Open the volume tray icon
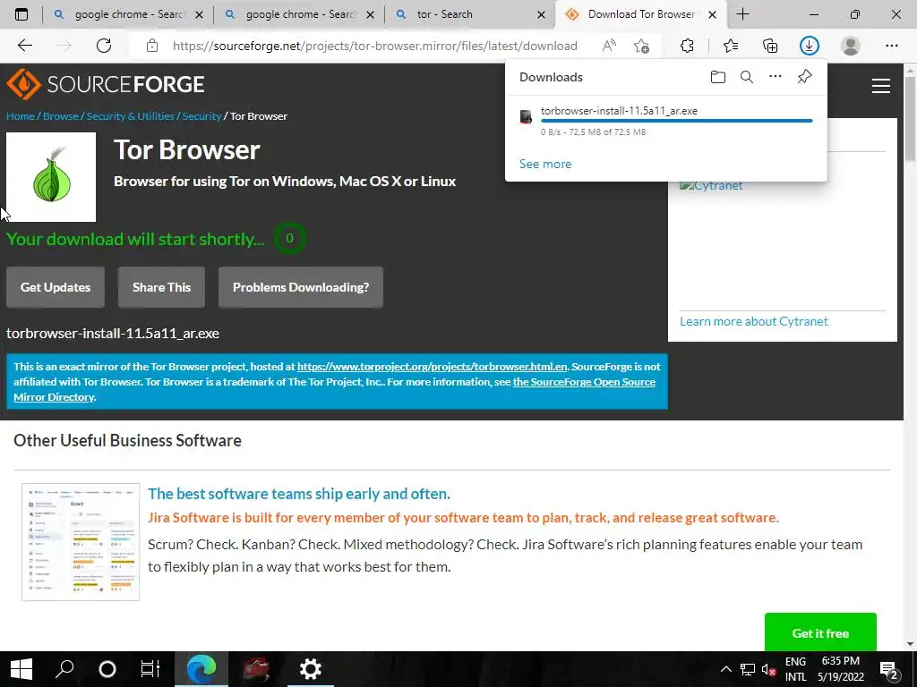Viewport: 917px width, 687px height. coord(768,669)
